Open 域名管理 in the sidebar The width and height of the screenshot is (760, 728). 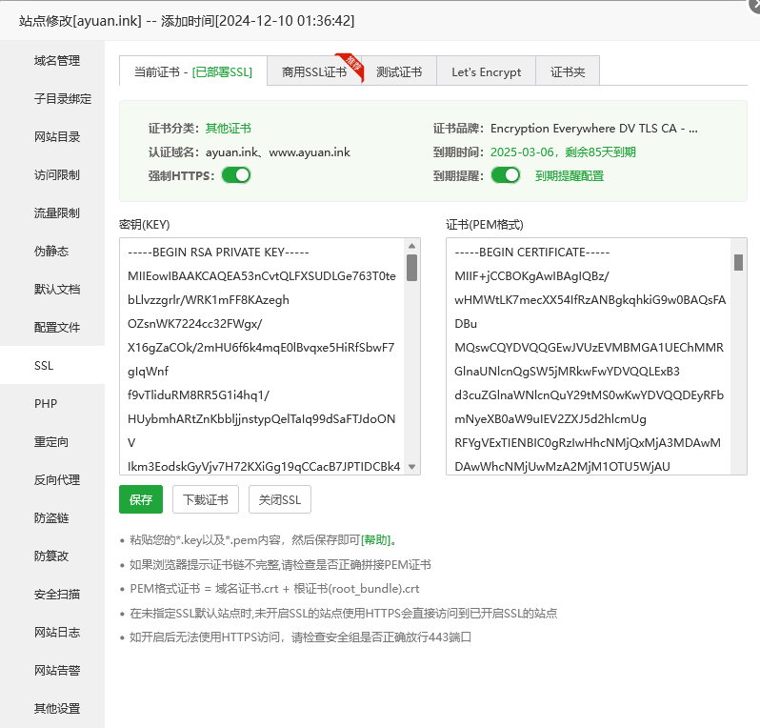coord(57,61)
